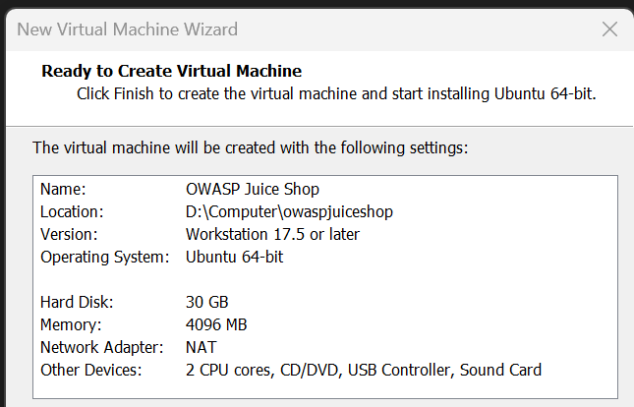
Task: Click the Other Devices list value
Action: (x=363, y=370)
